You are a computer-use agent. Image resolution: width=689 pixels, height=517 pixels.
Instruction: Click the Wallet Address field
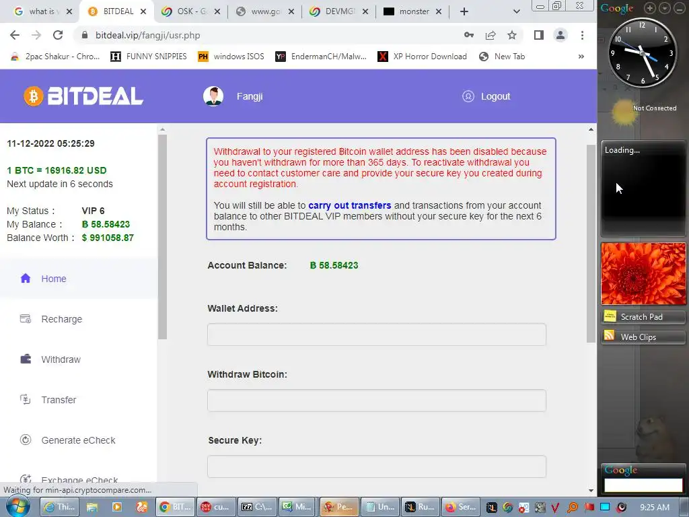click(377, 335)
